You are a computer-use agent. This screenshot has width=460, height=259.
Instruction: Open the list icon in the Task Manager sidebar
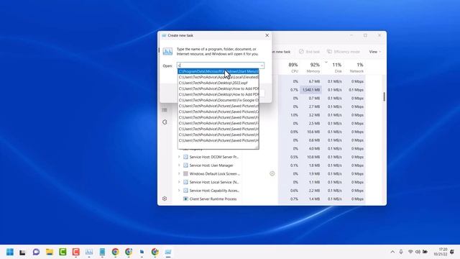tap(165, 110)
